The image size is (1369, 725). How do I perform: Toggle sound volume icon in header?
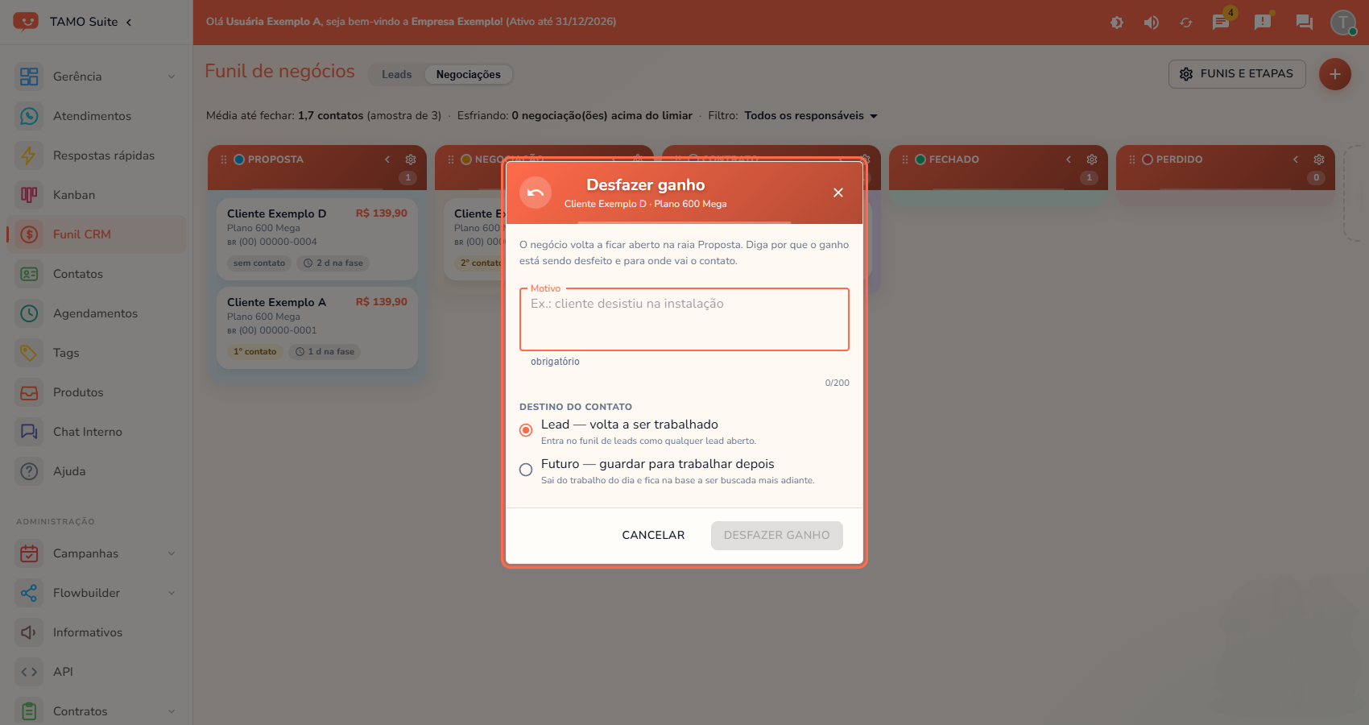1152,23
